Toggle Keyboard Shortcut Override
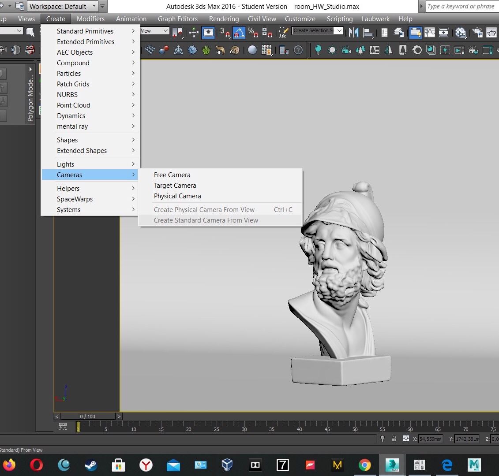This screenshot has width=499, height=476. pos(208,32)
